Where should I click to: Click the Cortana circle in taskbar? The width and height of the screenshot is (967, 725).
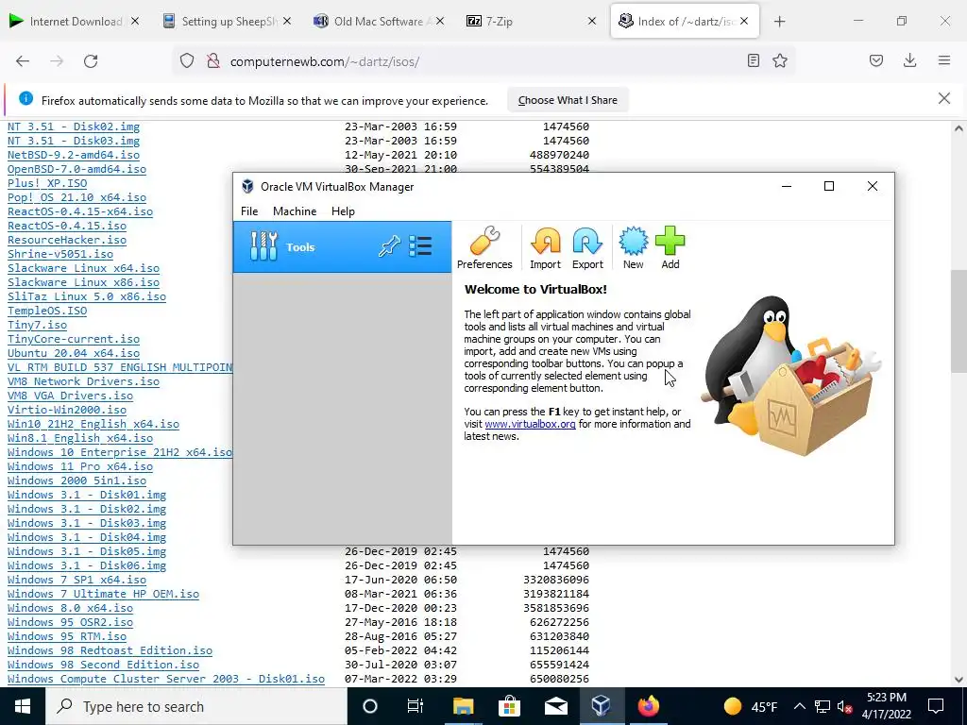click(x=370, y=706)
